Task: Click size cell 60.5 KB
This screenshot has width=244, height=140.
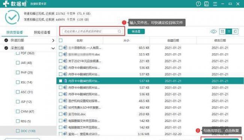Action: [144, 48]
